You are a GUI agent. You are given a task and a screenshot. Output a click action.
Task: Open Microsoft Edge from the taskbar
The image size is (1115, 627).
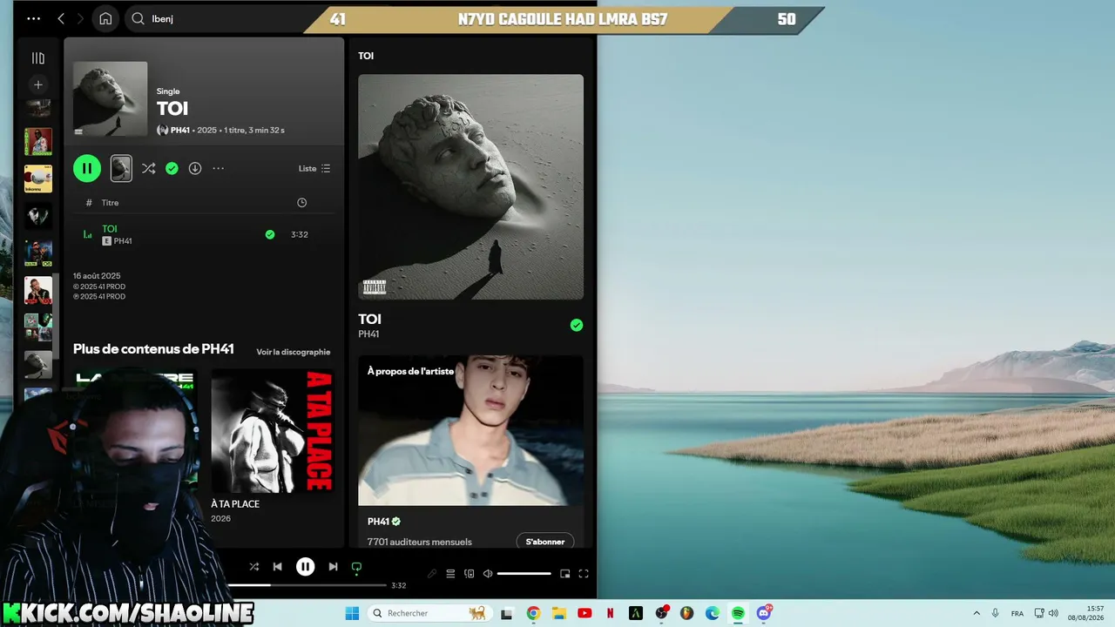pyautogui.click(x=713, y=613)
